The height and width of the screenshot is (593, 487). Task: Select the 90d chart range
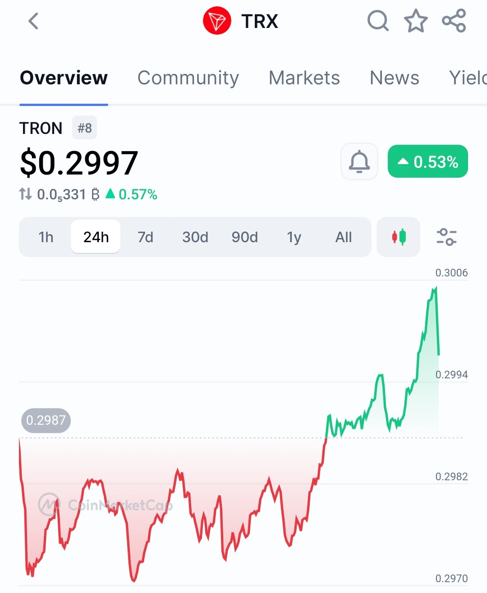(x=245, y=237)
